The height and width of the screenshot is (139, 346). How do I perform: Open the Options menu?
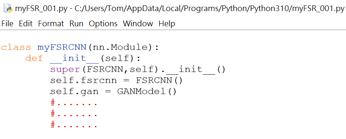click(103, 24)
